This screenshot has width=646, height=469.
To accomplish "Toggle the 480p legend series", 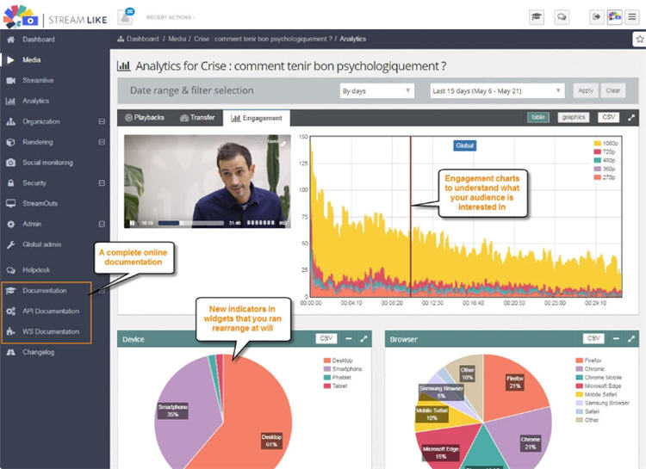I will coord(605,160).
